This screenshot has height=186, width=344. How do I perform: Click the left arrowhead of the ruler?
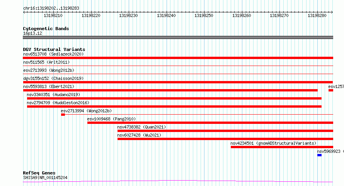click(24, 12)
